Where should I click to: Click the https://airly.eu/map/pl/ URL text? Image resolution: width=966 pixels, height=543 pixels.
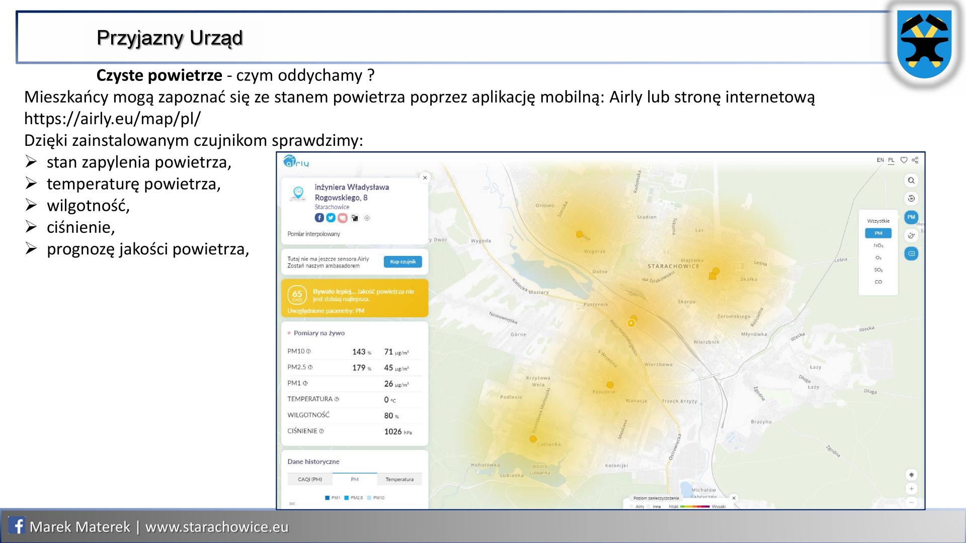(112, 119)
